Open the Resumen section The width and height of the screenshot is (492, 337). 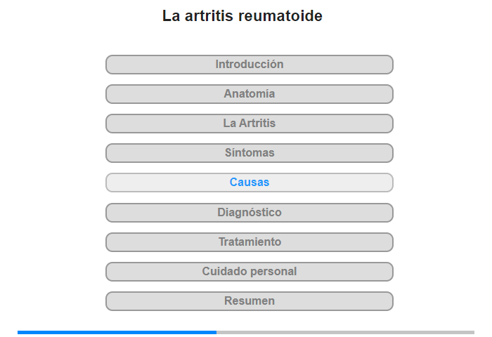coord(249,301)
